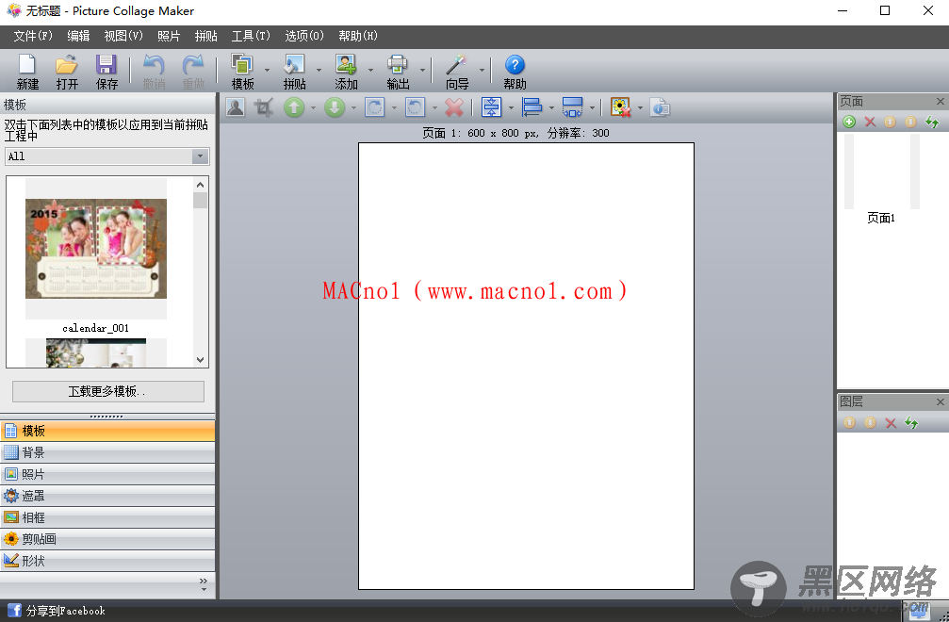The image size is (949, 622).
Task: Open the 文件(F) menu
Action: pos(33,37)
